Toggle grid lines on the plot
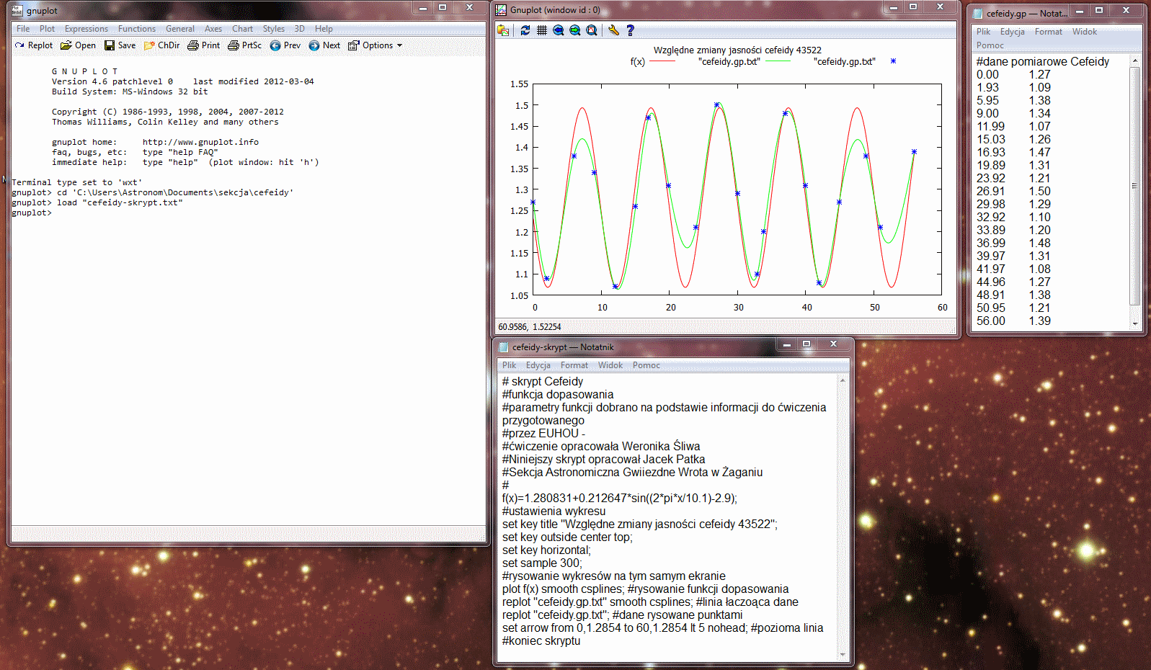The height and width of the screenshot is (670, 1151). click(x=541, y=30)
